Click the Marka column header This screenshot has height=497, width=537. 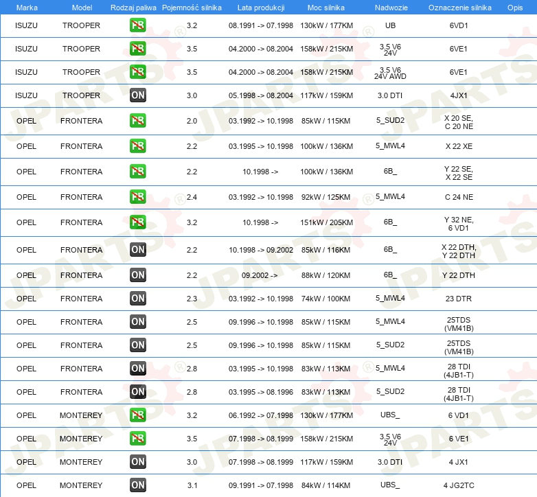pyautogui.click(x=27, y=8)
